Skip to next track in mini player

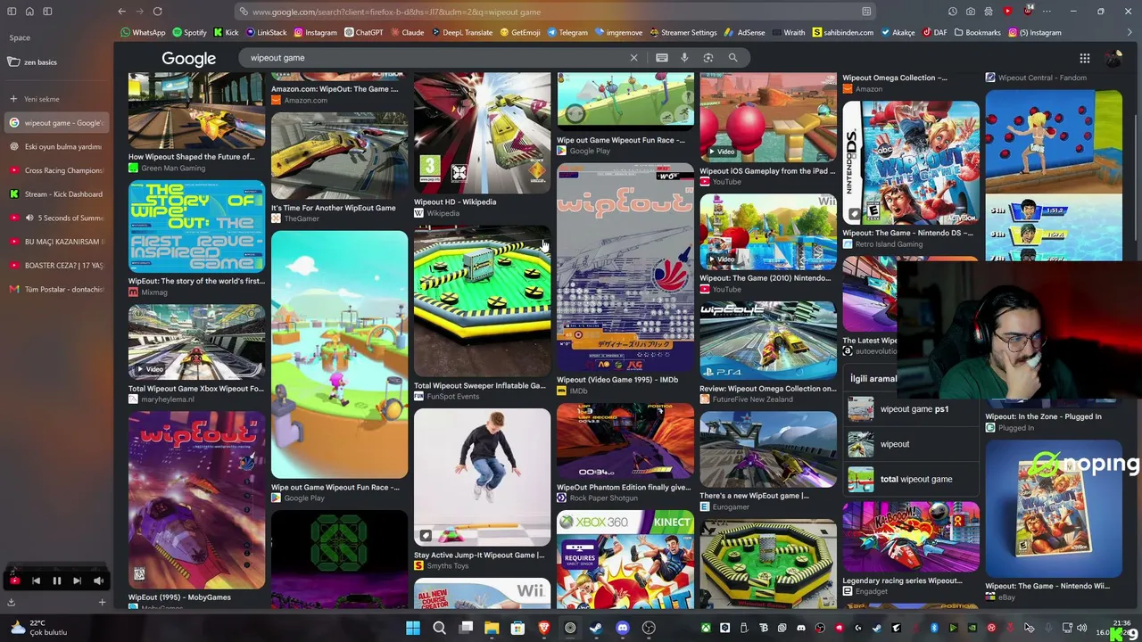(x=77, y=581)
